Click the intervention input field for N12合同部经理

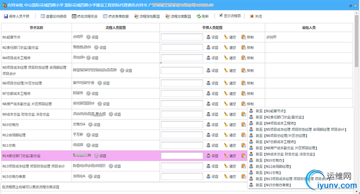(182, 135)
